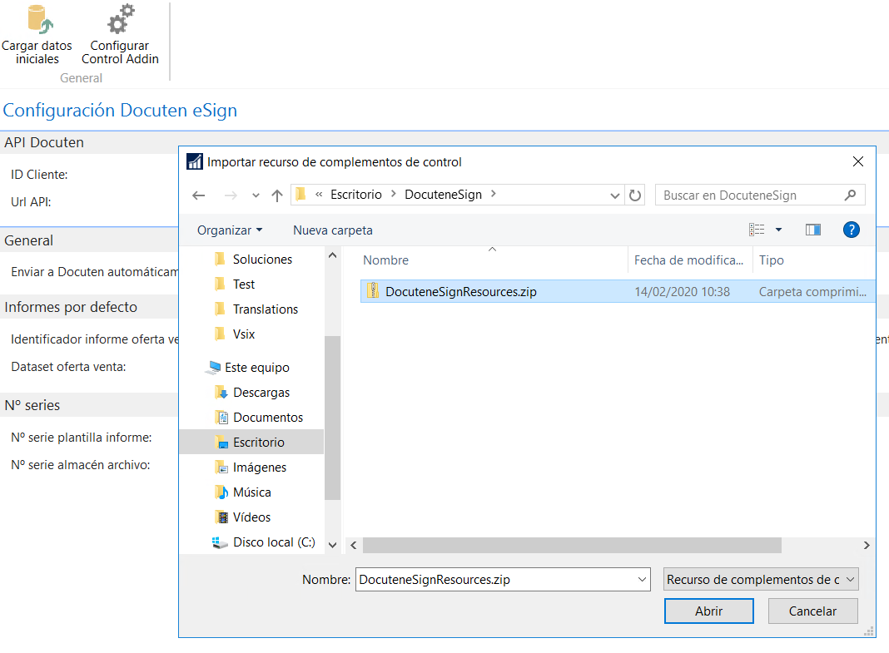This screenshot has width=889, height=653.
Task: Expand the address bar history dropdown
Action: tap(614, 195)
